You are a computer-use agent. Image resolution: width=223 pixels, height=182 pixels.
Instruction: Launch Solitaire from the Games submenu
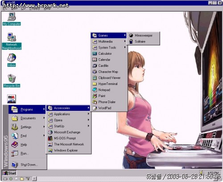143,41
